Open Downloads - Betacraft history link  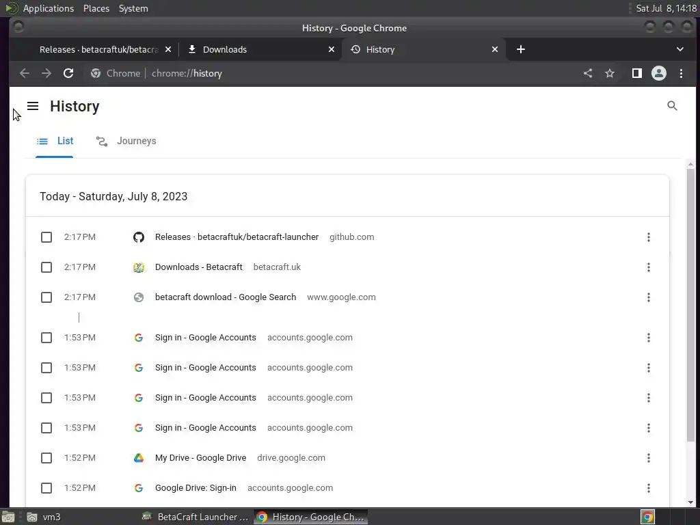[x=199, y=267]
